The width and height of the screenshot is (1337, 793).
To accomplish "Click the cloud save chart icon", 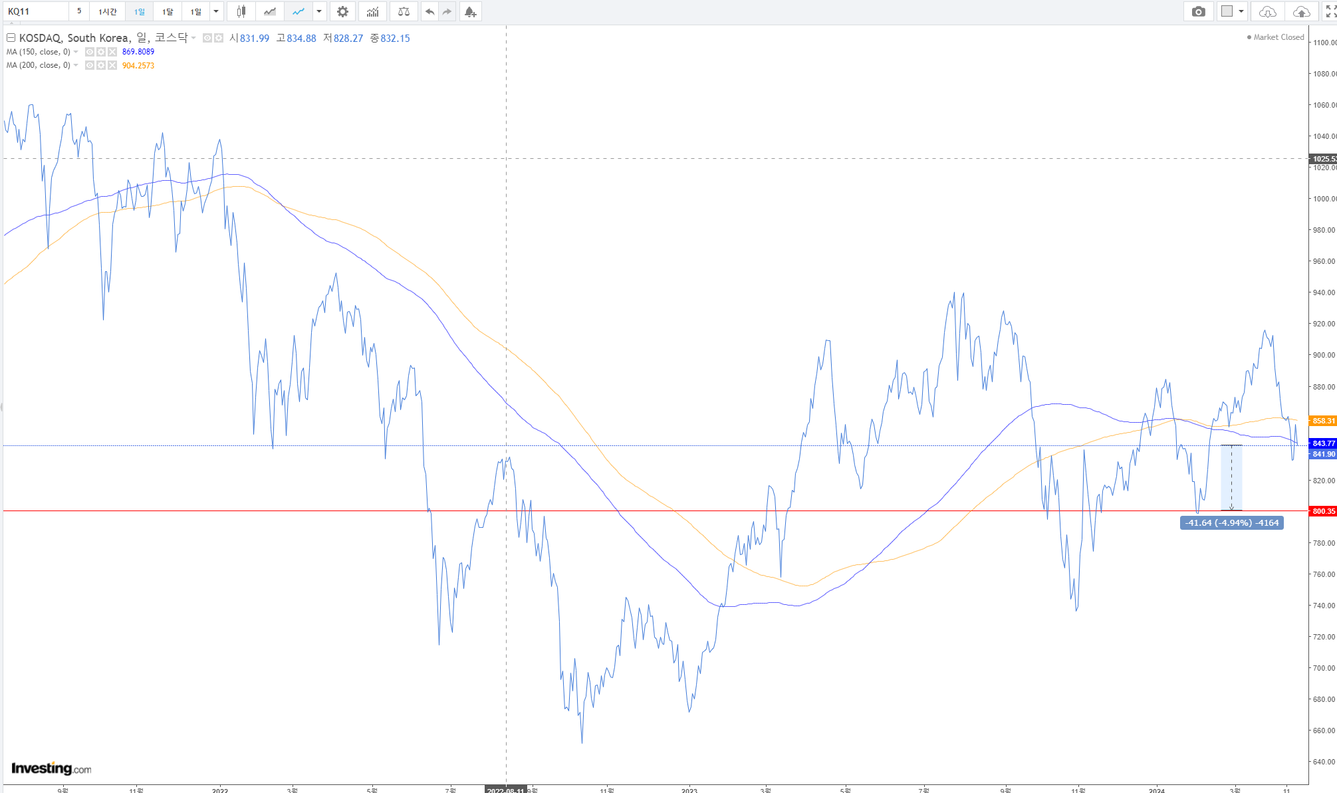I will [x=1301, y=11].
